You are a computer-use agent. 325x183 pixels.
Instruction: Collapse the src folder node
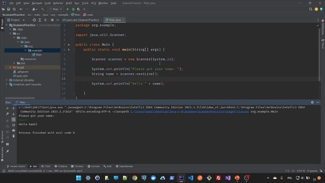point(10,34)
